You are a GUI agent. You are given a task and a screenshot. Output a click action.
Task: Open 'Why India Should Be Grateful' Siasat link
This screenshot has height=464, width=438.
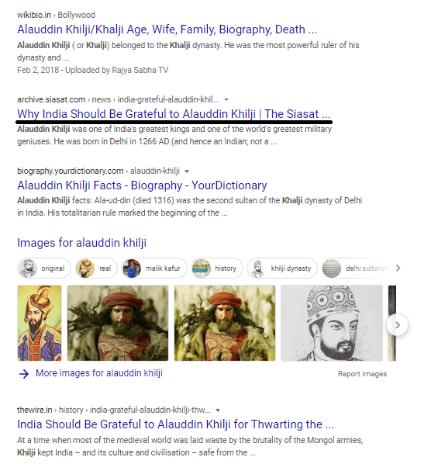pyautogui.click(x=174, y=114)
